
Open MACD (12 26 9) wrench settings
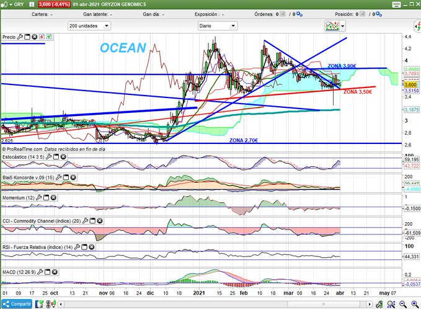[40, 272]
